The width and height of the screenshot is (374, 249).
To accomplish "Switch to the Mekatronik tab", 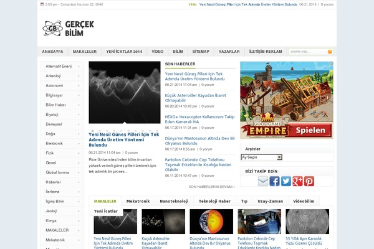I will coord(138,201).
